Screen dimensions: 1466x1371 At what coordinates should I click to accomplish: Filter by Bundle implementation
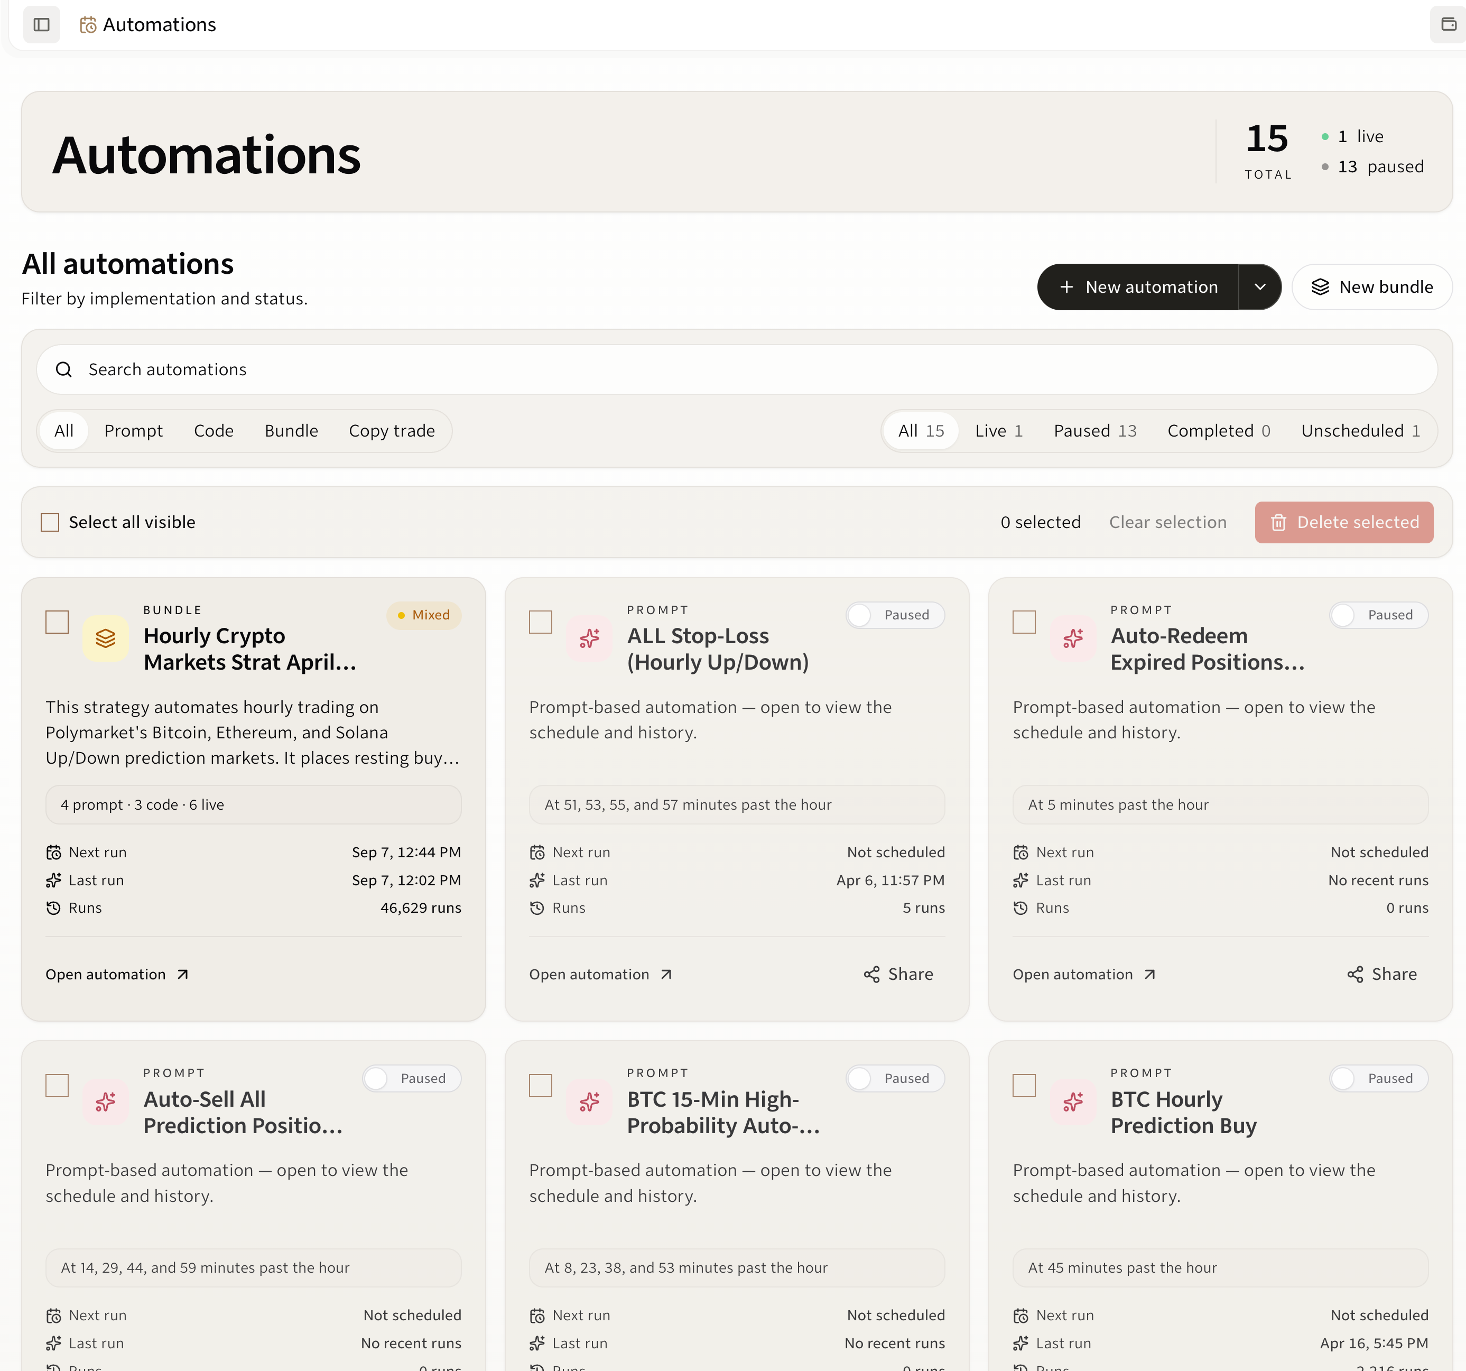coord(291,431)
